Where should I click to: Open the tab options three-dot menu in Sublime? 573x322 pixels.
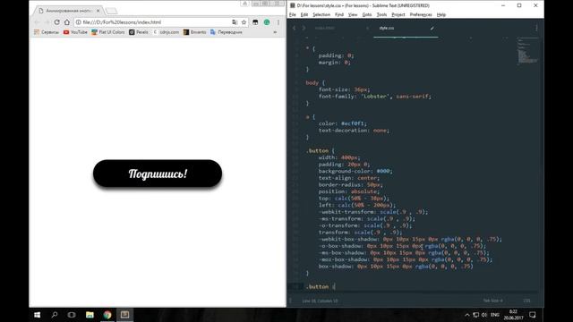(536, 28)
